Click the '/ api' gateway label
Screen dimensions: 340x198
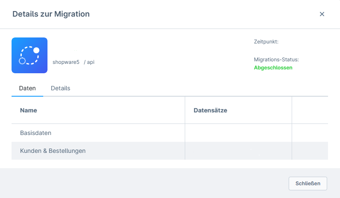click(x=89, y=62)
